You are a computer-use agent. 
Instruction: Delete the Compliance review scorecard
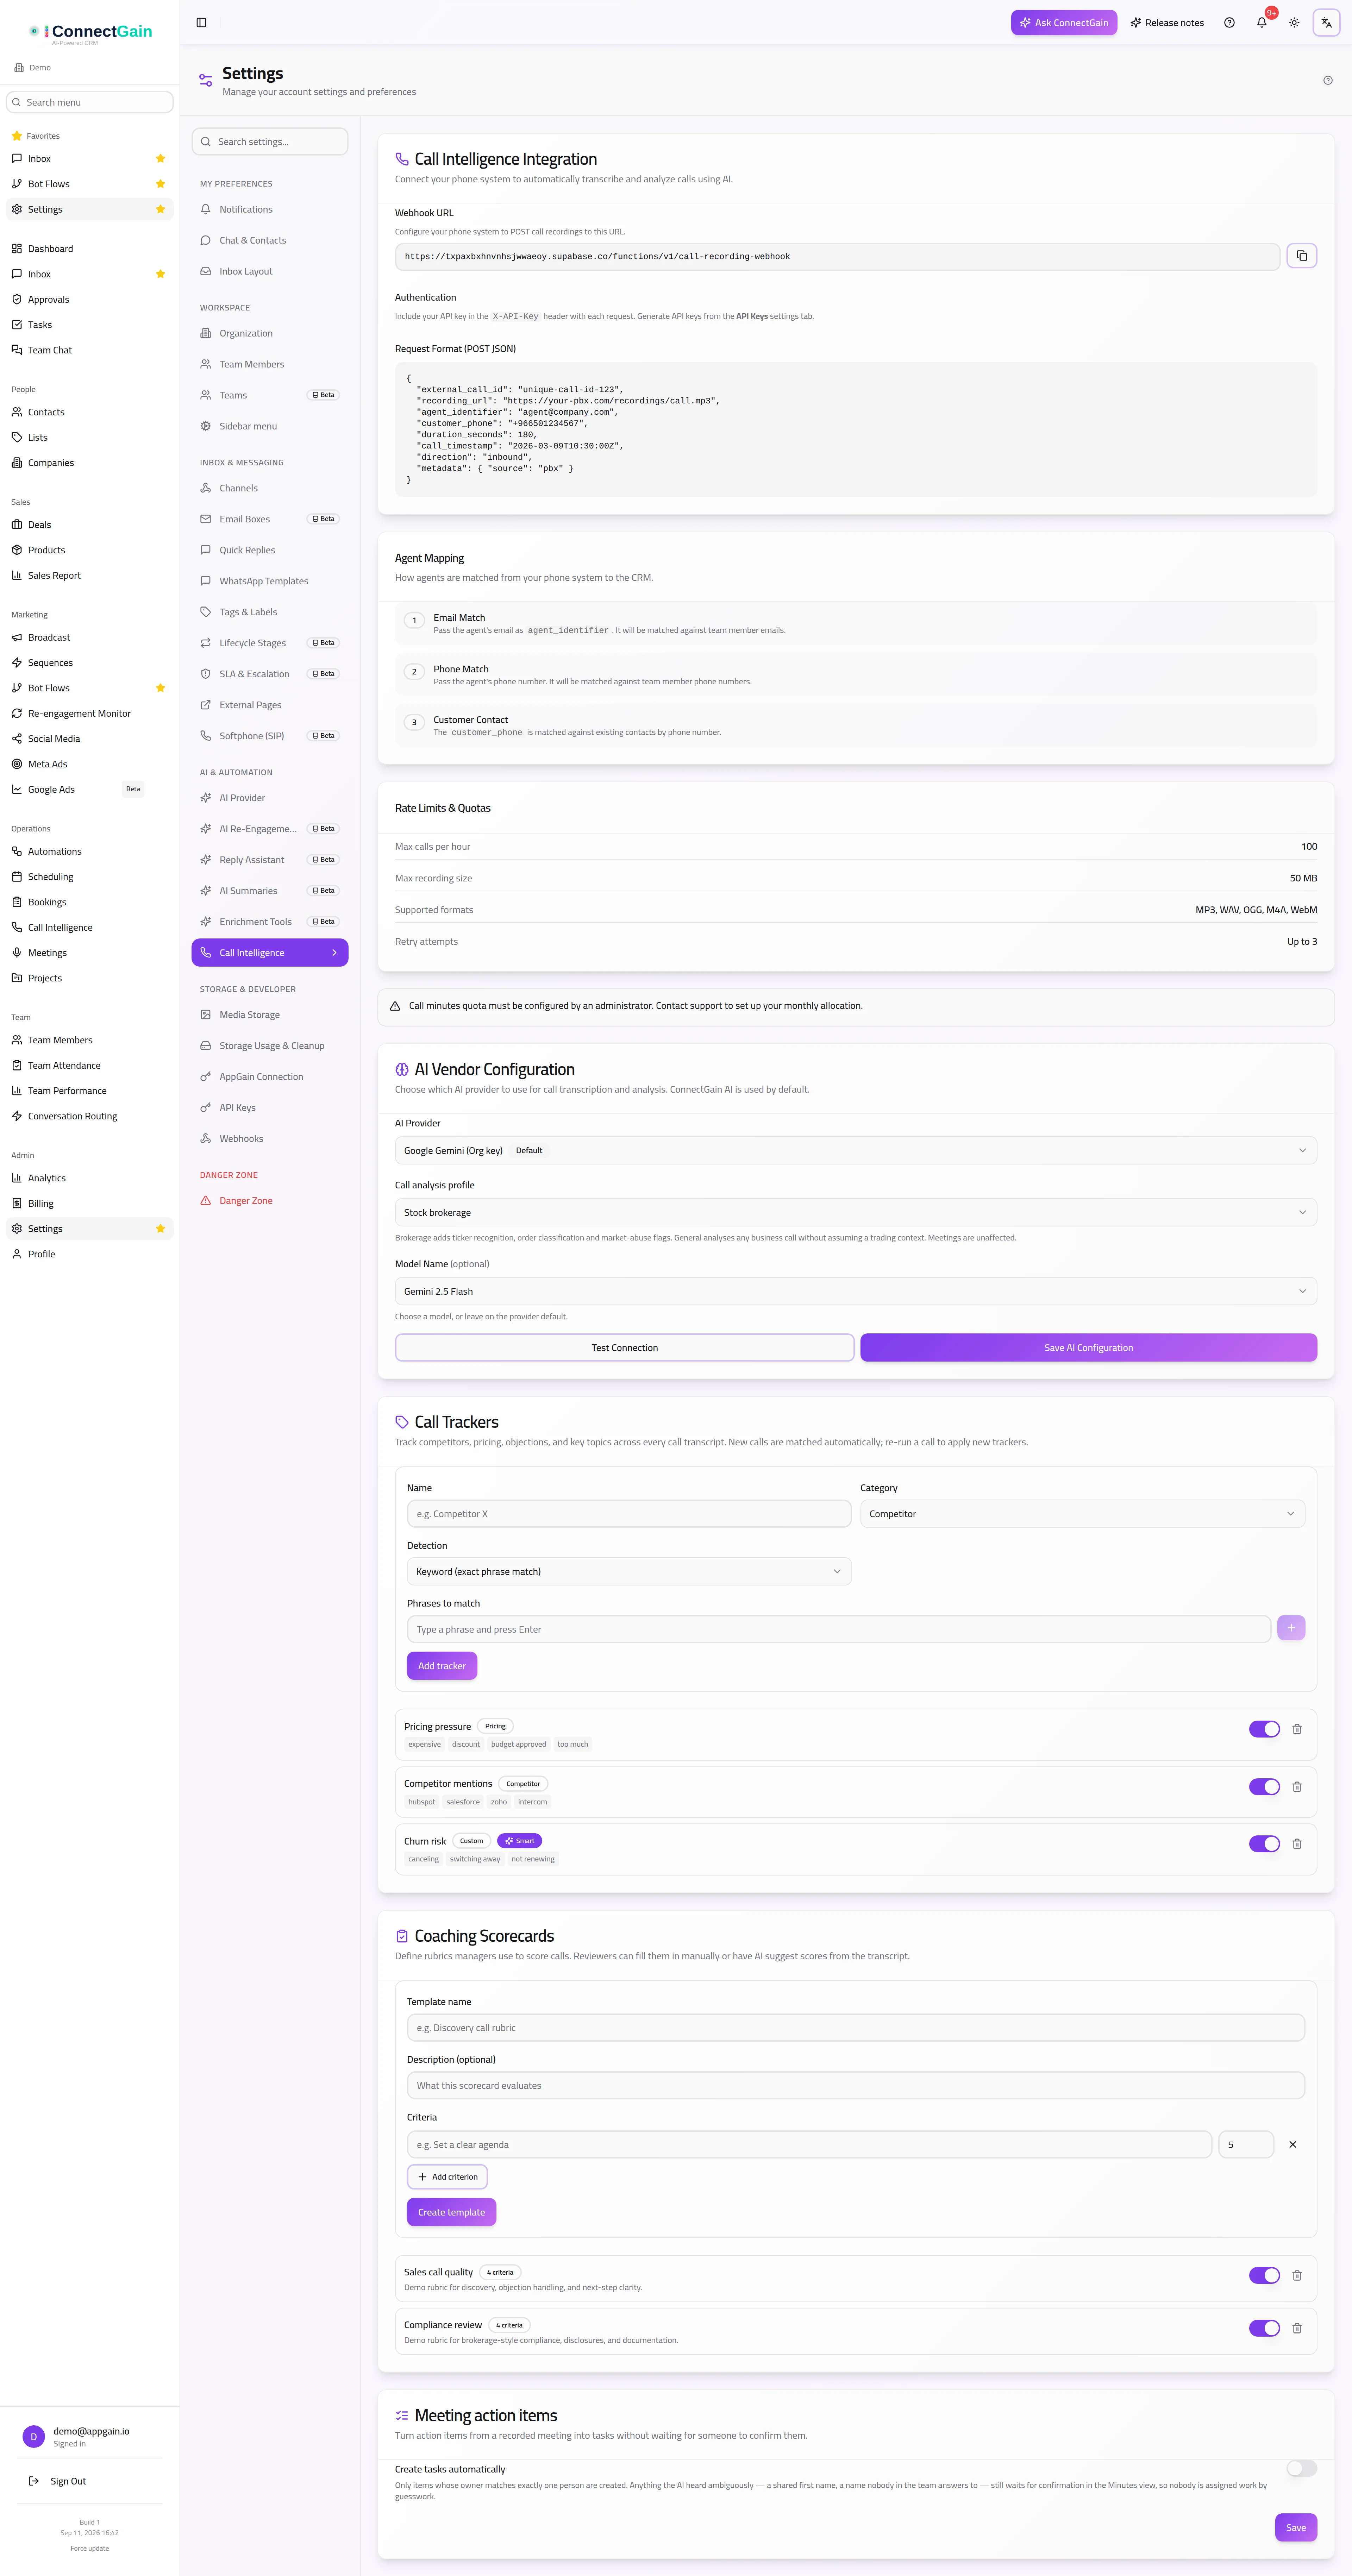tap(1297, 2328)
